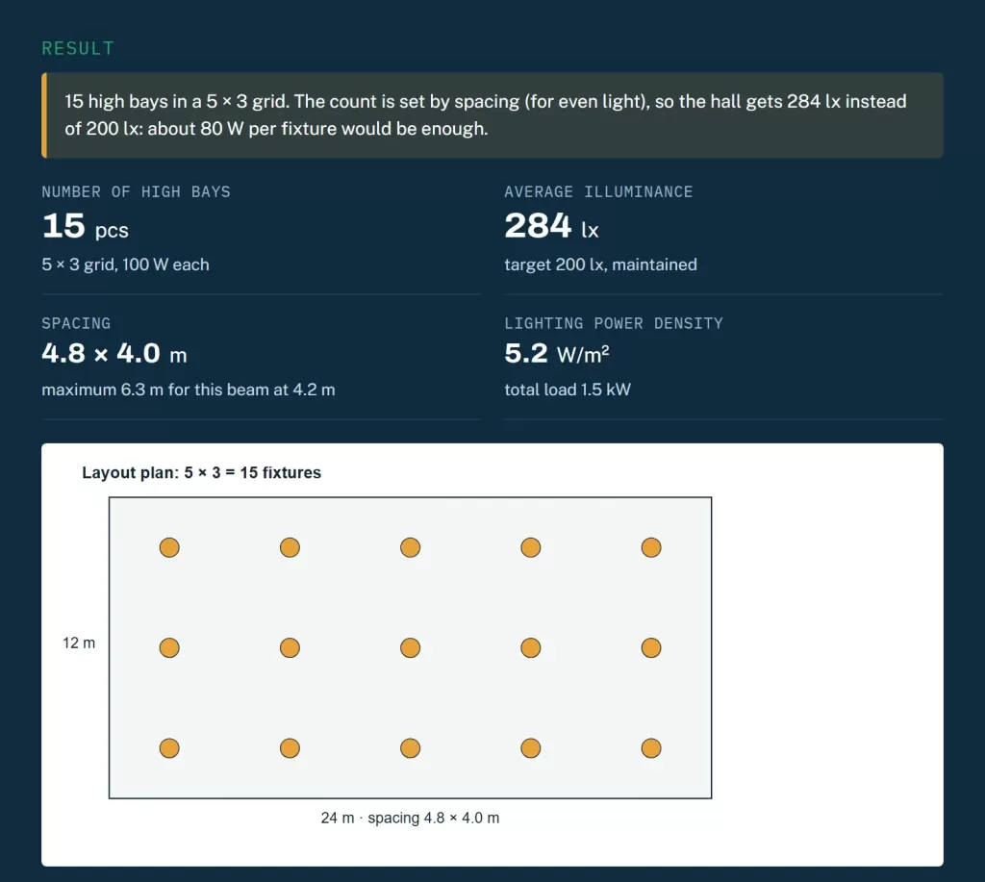The width and height of the screenshot is (985, 882).
Task: Click the NUMBER OF HIGH BAYS label
Action: (137, 191)
